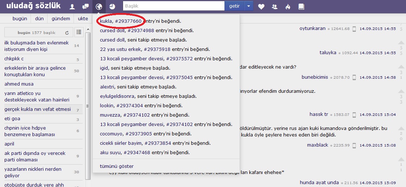Open author taluyka profile link
The image size is (406, 187).
coord(328,53)
